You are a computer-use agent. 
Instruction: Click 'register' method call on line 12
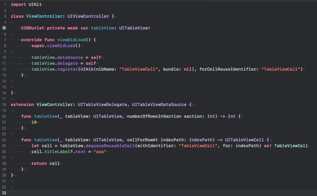coord(68,69)
